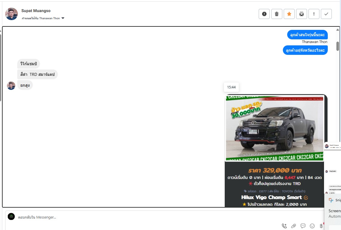Delete the conversation using trash icon
The height and width of the screenshot is (230, 341).
[277, 14]
